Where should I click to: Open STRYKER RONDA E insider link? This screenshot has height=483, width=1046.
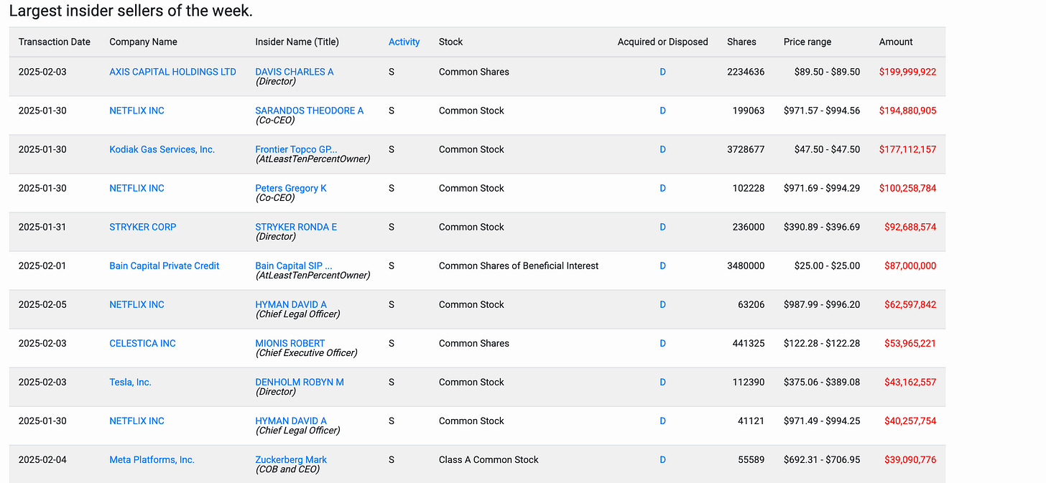coord(296,227)
